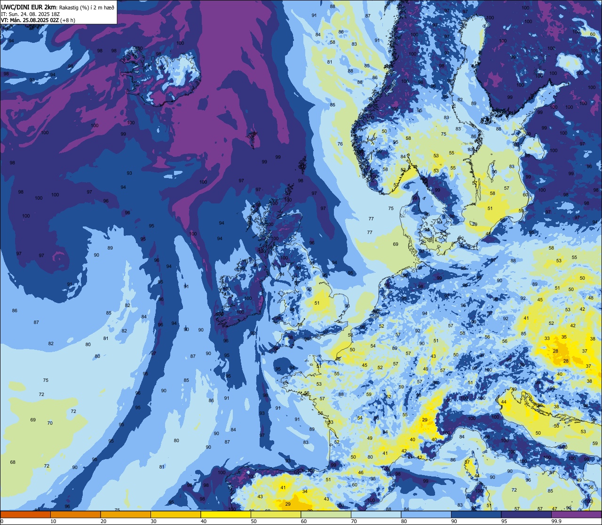The image size is (602, 525).
Task: Click the legend tick label '99.9'
Action: 556,521
